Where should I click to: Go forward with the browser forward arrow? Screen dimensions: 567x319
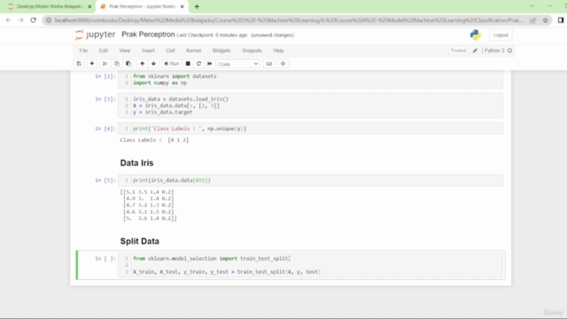point(20,20)
